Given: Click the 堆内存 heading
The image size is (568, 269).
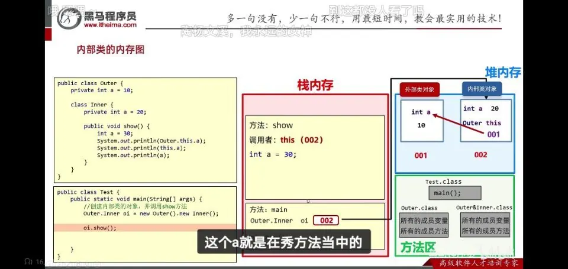Looking at the screenshot, I should click(503, 72).
